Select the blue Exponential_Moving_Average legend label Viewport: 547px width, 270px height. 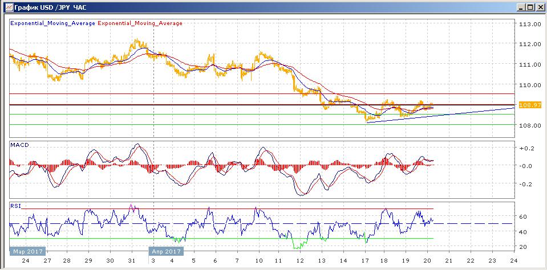coord(53,23)
